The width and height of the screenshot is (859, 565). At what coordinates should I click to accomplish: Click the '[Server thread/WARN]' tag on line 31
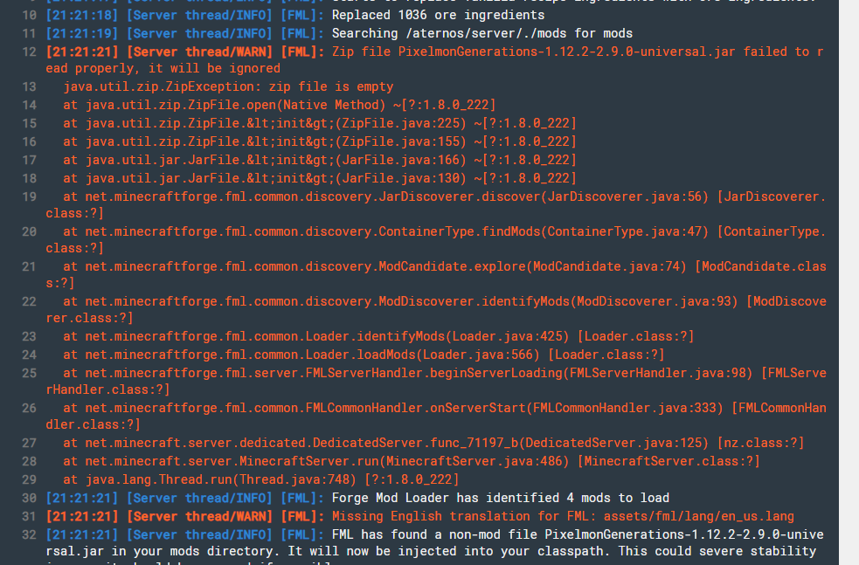pos(199,517)
